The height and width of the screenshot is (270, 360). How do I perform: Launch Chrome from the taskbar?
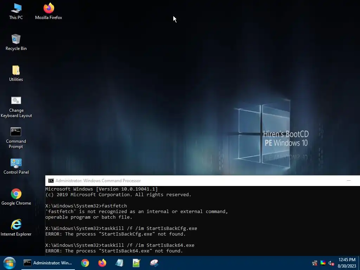pyautogui.click(x=85, y=263)
